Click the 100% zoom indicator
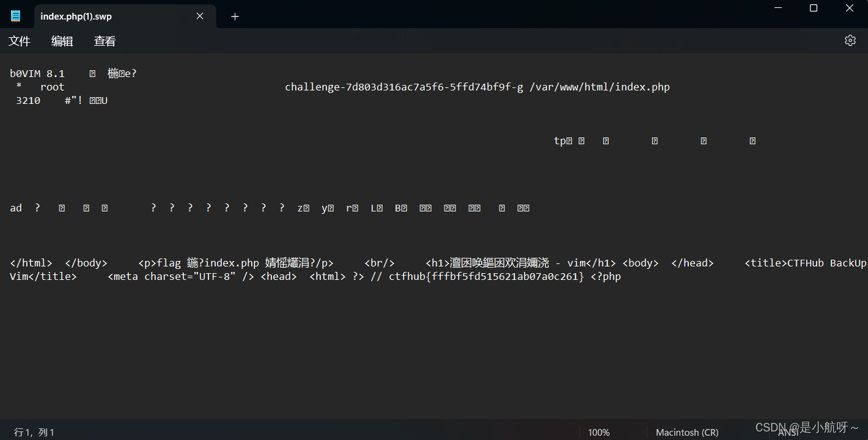 598,432
